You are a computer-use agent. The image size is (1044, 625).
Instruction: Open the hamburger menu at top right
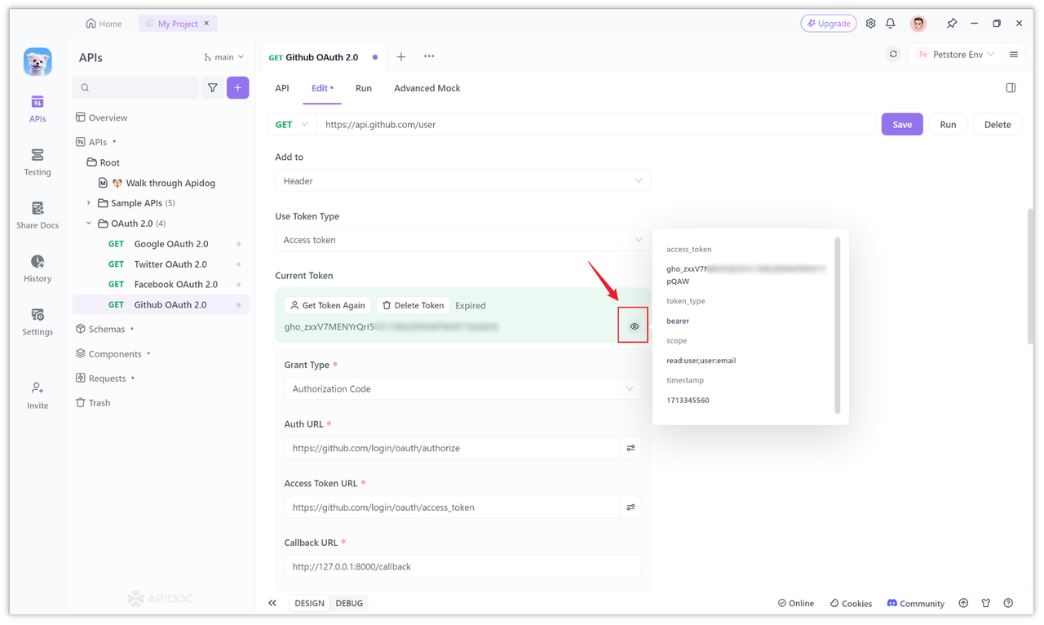[x=1014, y=55]
